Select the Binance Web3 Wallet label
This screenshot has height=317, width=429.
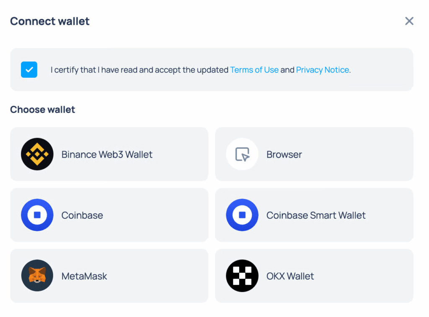(x=107, y=154)
